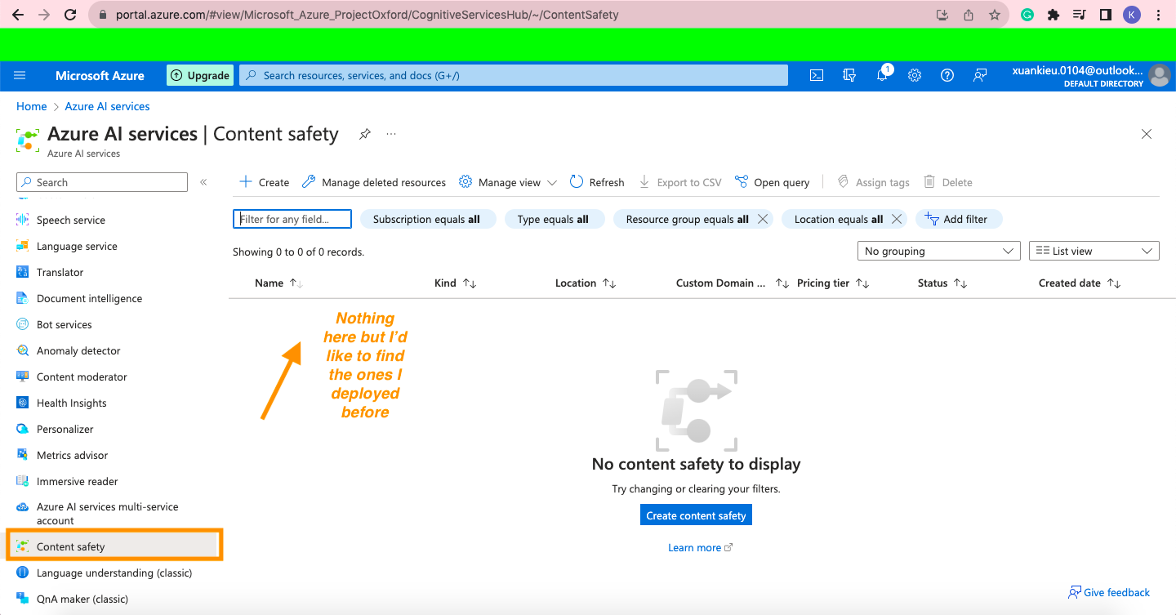Open the notifications bell
Screen dimensions: 1176x615
882,75
